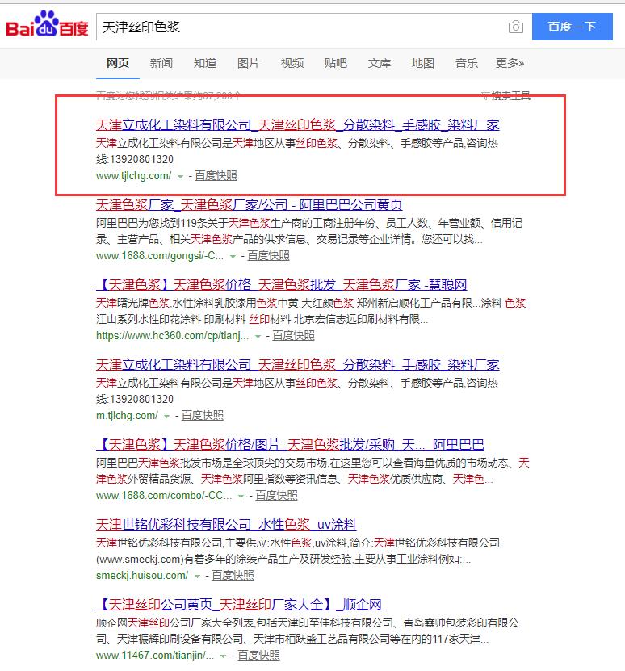
Task: Open 百度快照 for hc360.com result
Action: [294, 336]
